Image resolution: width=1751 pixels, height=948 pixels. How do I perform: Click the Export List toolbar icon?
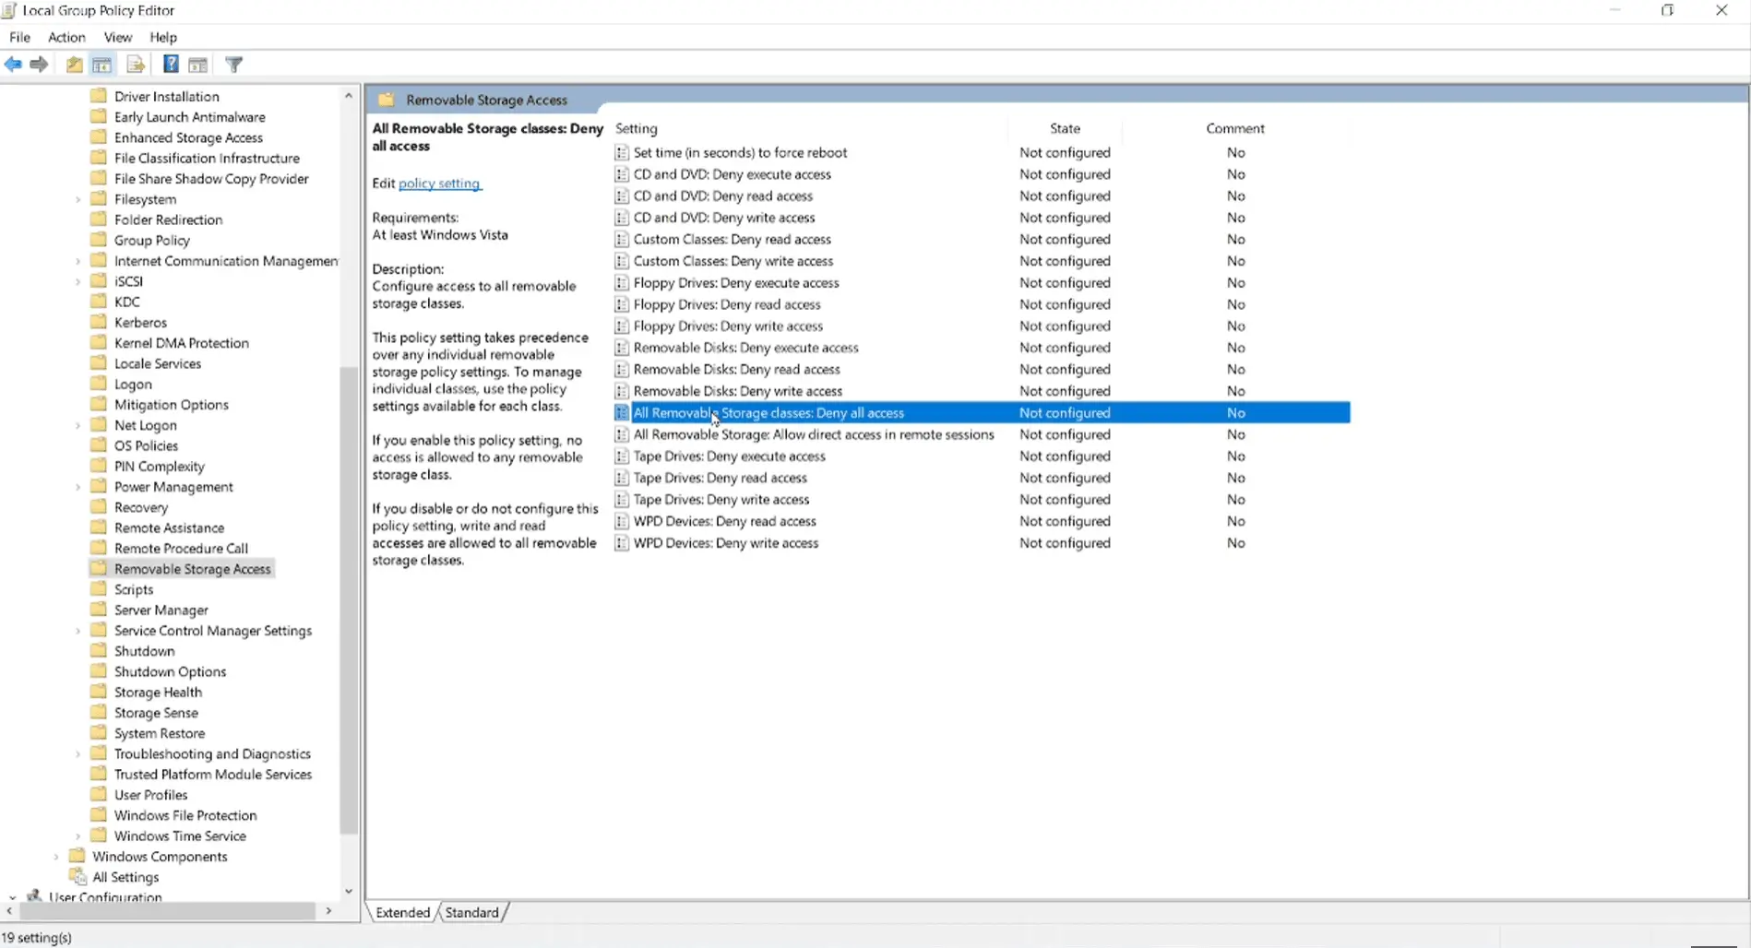pyautogui.click(x=136, y=64)
